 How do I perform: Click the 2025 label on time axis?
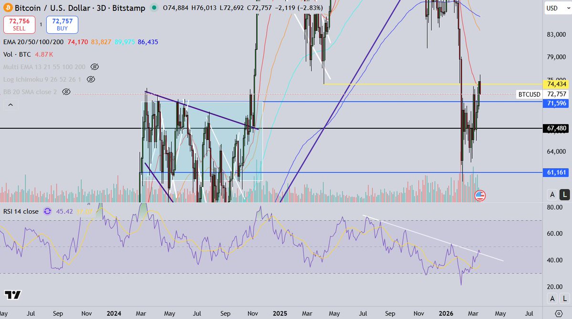coord(280,314)
